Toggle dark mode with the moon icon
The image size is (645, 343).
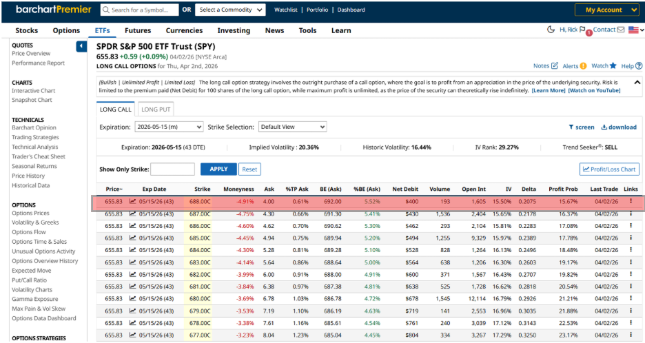point(551,30)
